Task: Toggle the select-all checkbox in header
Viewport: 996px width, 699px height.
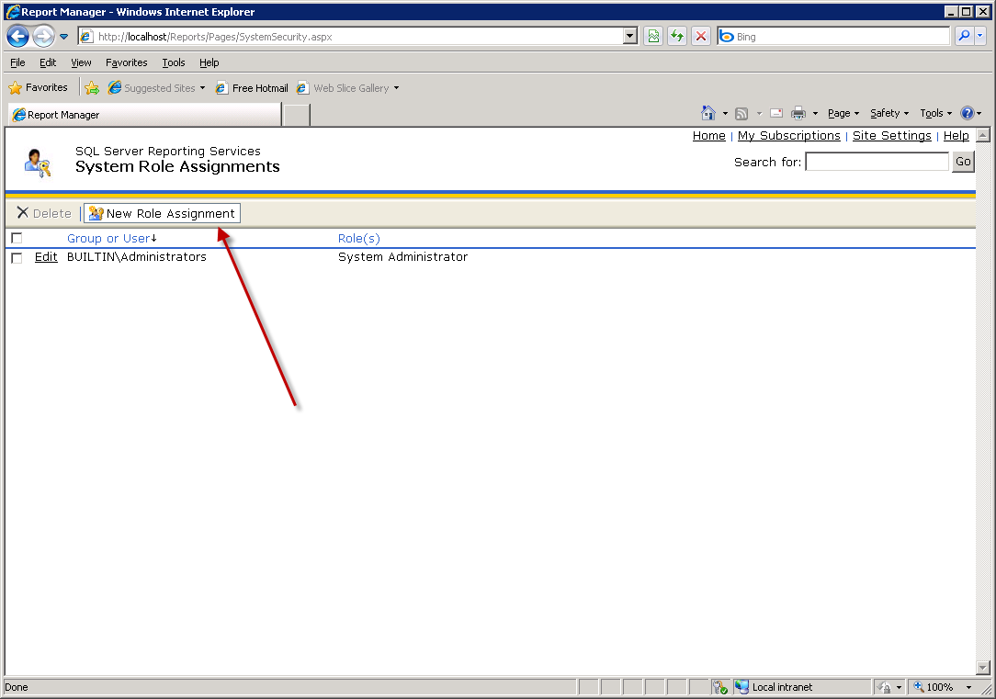Action: (17, 239)
